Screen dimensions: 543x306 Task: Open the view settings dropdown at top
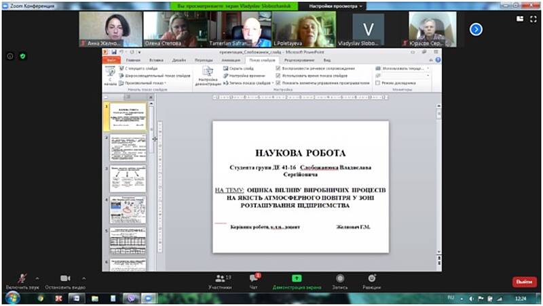click(x=336, y=6)
